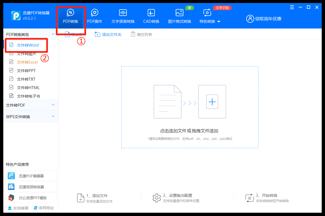Screen dimensions: 325x216
Task: Open the 特色转换 dropdown menu
Action: (x=209, y=16)
